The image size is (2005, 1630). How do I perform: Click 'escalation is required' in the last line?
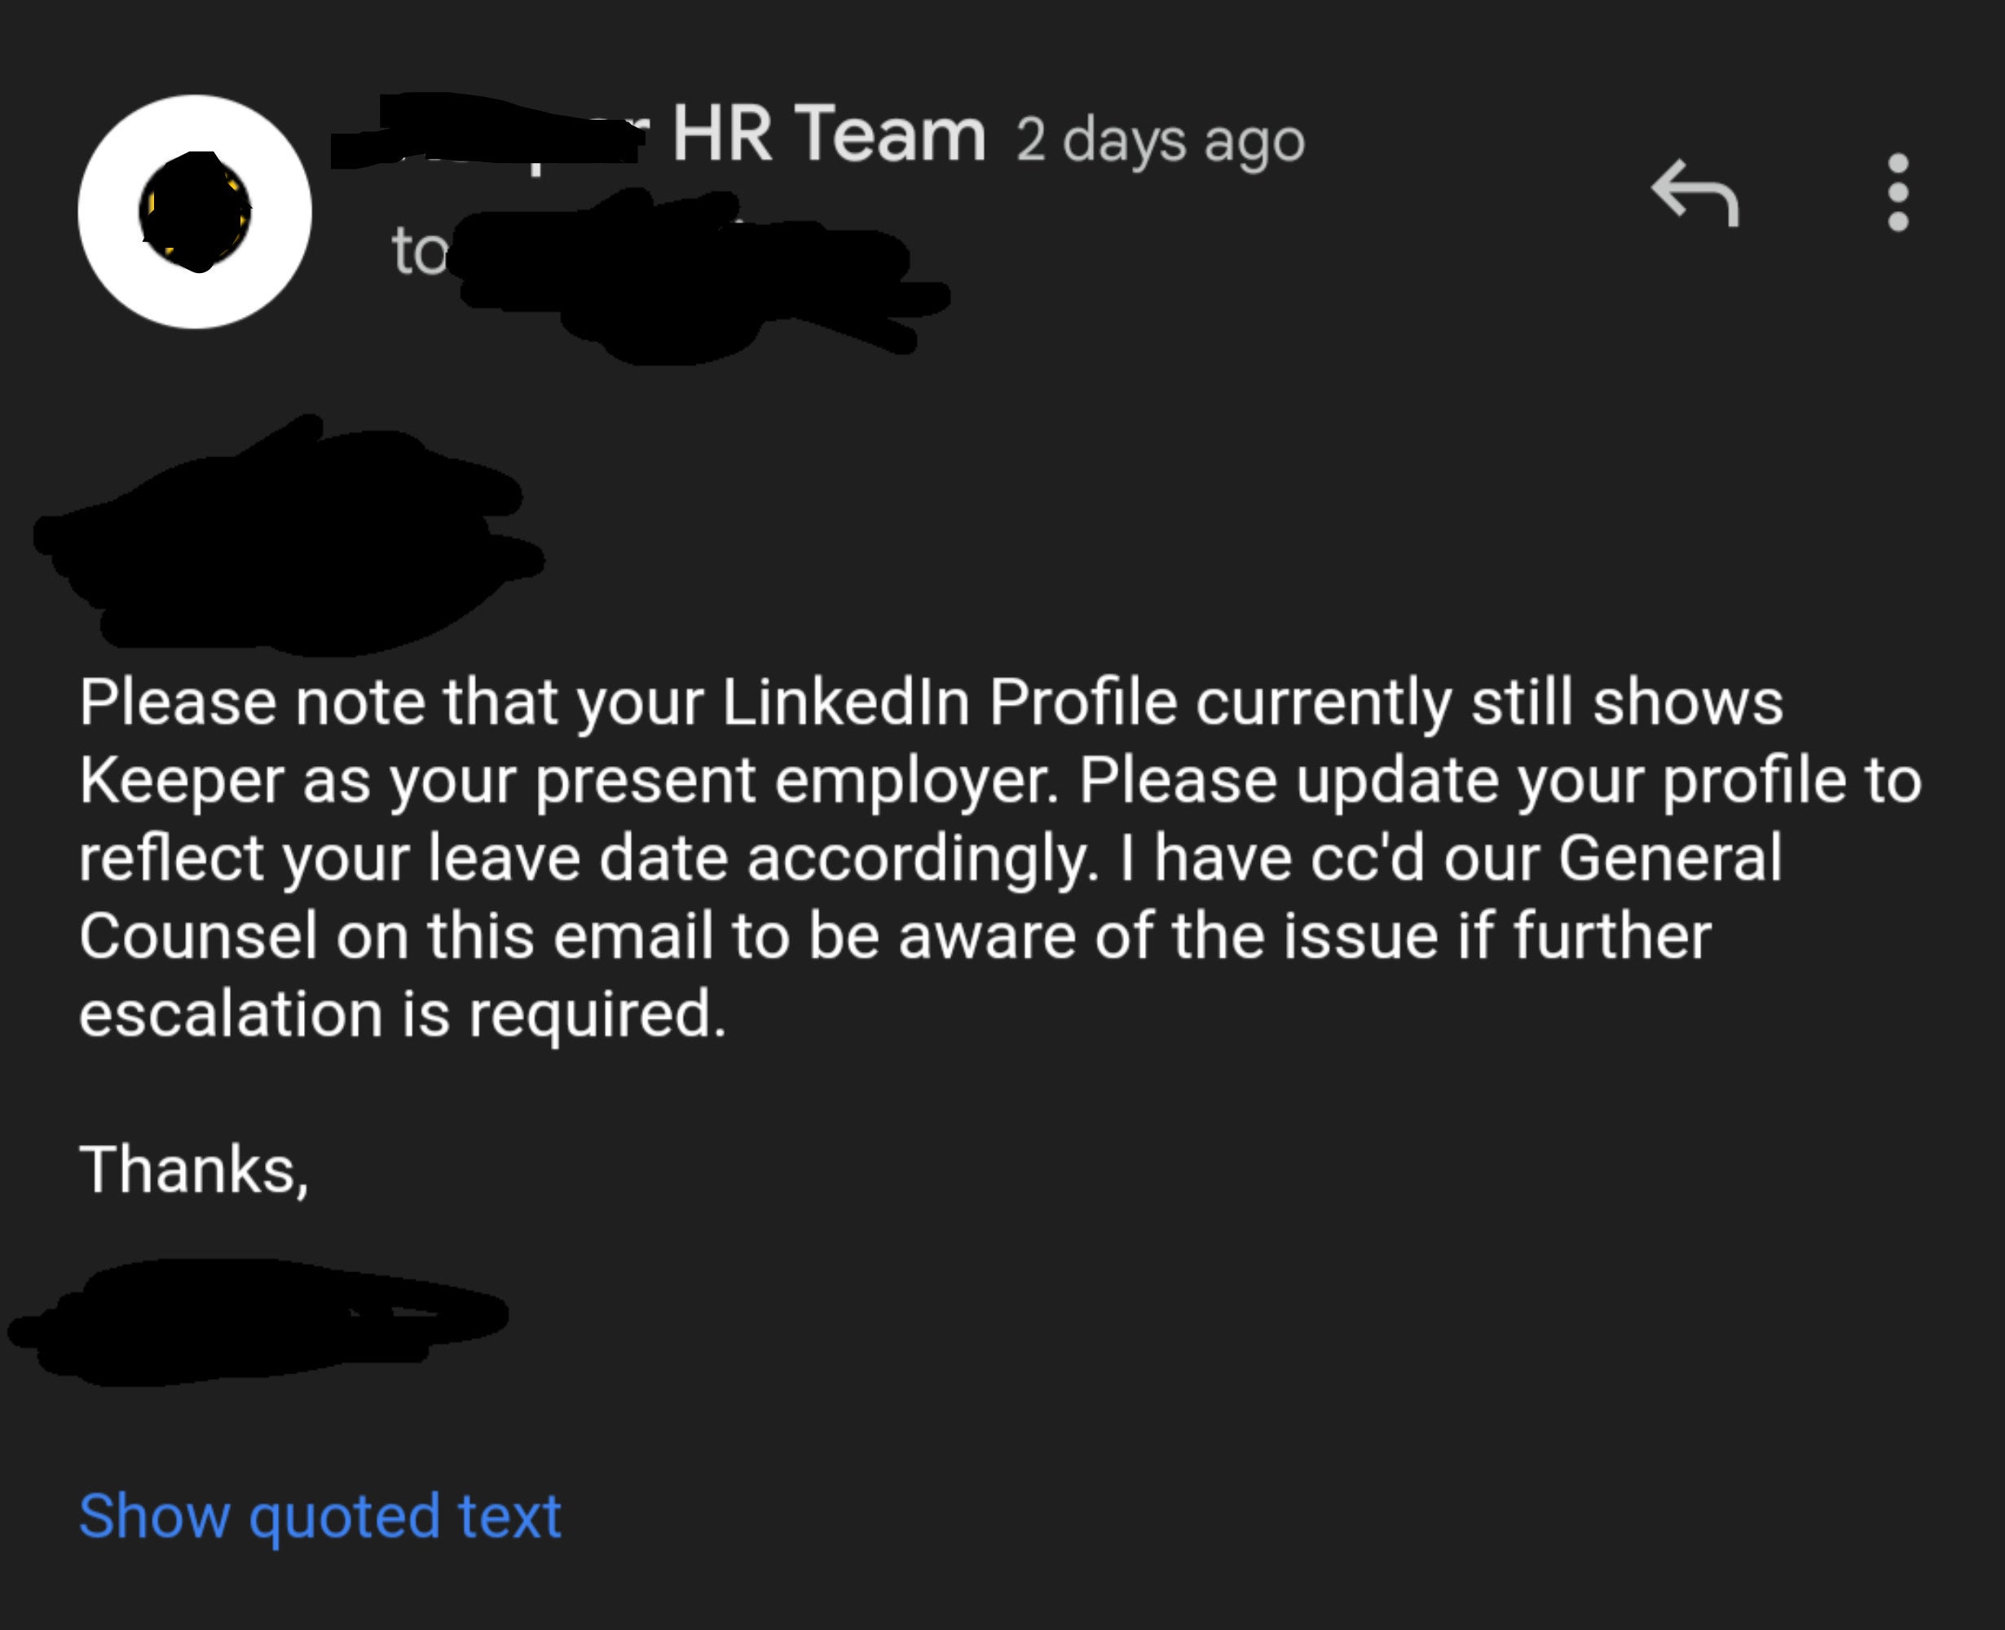(402, 1014)
